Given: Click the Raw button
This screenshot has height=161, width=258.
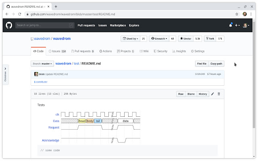Looking at the screenshot, I should tap(181, 94).
